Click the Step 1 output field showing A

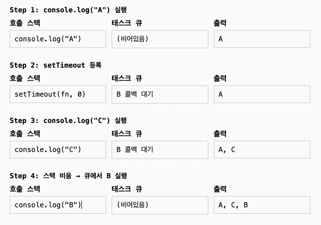262,39
